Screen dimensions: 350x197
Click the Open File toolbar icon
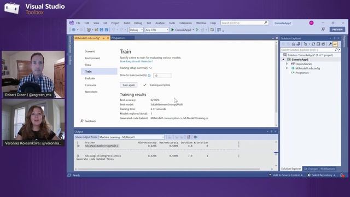[96, 30]
